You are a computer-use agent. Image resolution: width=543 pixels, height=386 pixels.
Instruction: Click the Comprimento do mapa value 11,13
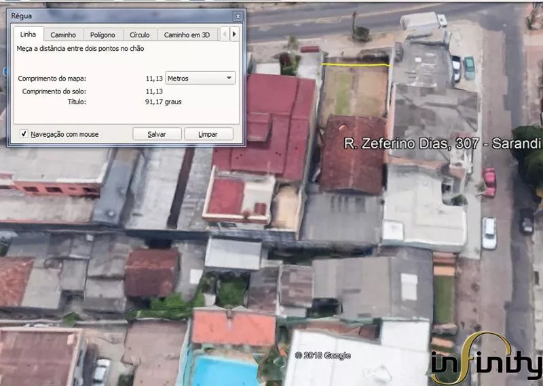pos(154,79)
